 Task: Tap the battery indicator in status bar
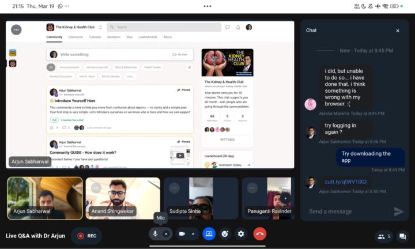point(394,6)
